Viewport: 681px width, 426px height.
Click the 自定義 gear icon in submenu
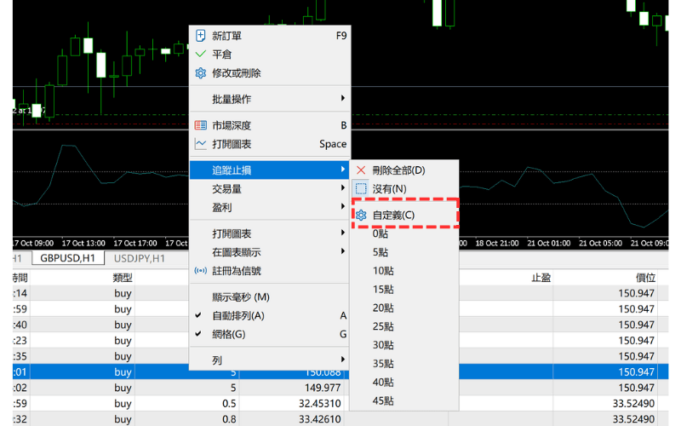pos(361,215)
